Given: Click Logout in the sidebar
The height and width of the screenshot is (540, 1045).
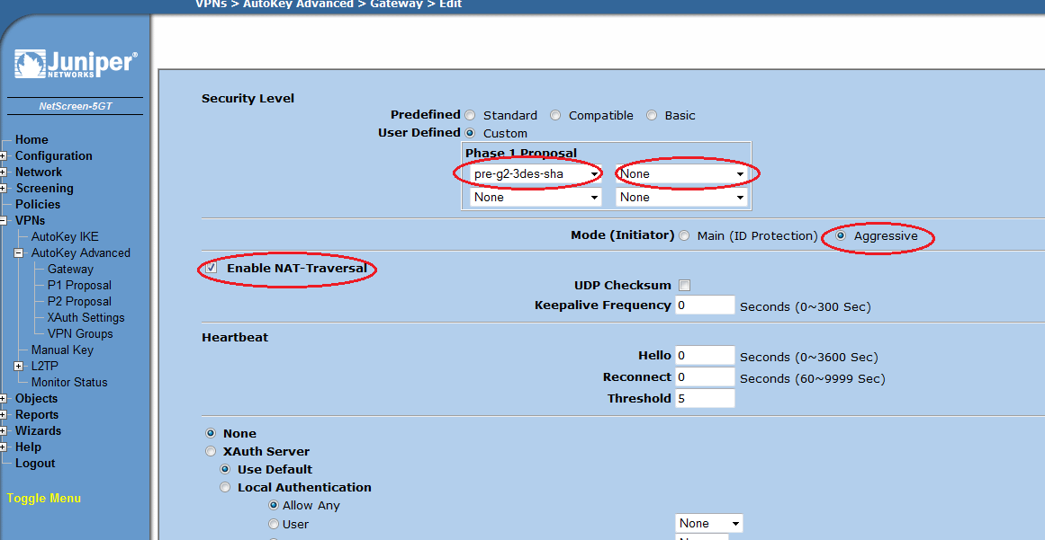Looking at the screenshot, I should coord(35,464).
